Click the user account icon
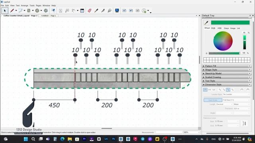The width and height of the screenshot is (255, 143). (x=144, y=11)
